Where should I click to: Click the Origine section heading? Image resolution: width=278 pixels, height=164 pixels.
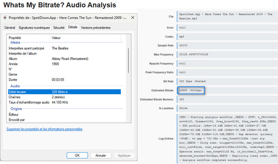(16, 109)
